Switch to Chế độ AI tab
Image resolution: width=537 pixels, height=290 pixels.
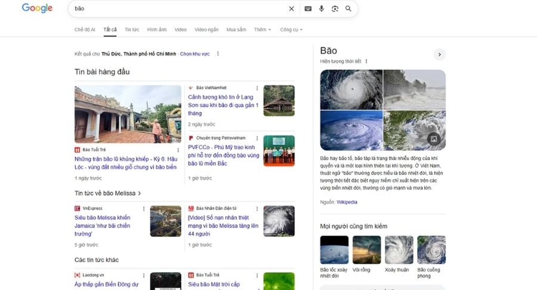(x=85, y=29)
